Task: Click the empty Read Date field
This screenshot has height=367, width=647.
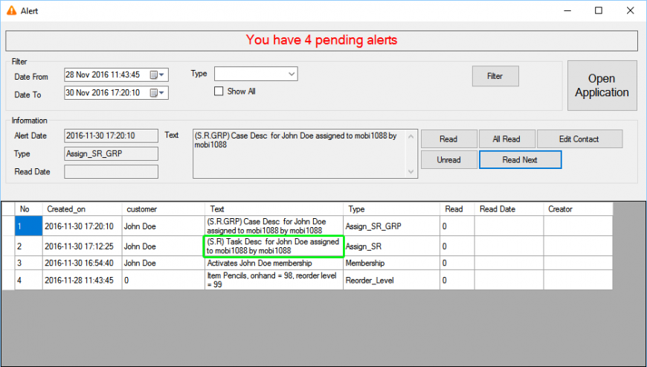Action: coord(111,172)
